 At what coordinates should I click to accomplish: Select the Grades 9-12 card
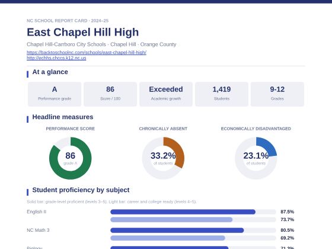pyautogui.click(x=277, y=94)
